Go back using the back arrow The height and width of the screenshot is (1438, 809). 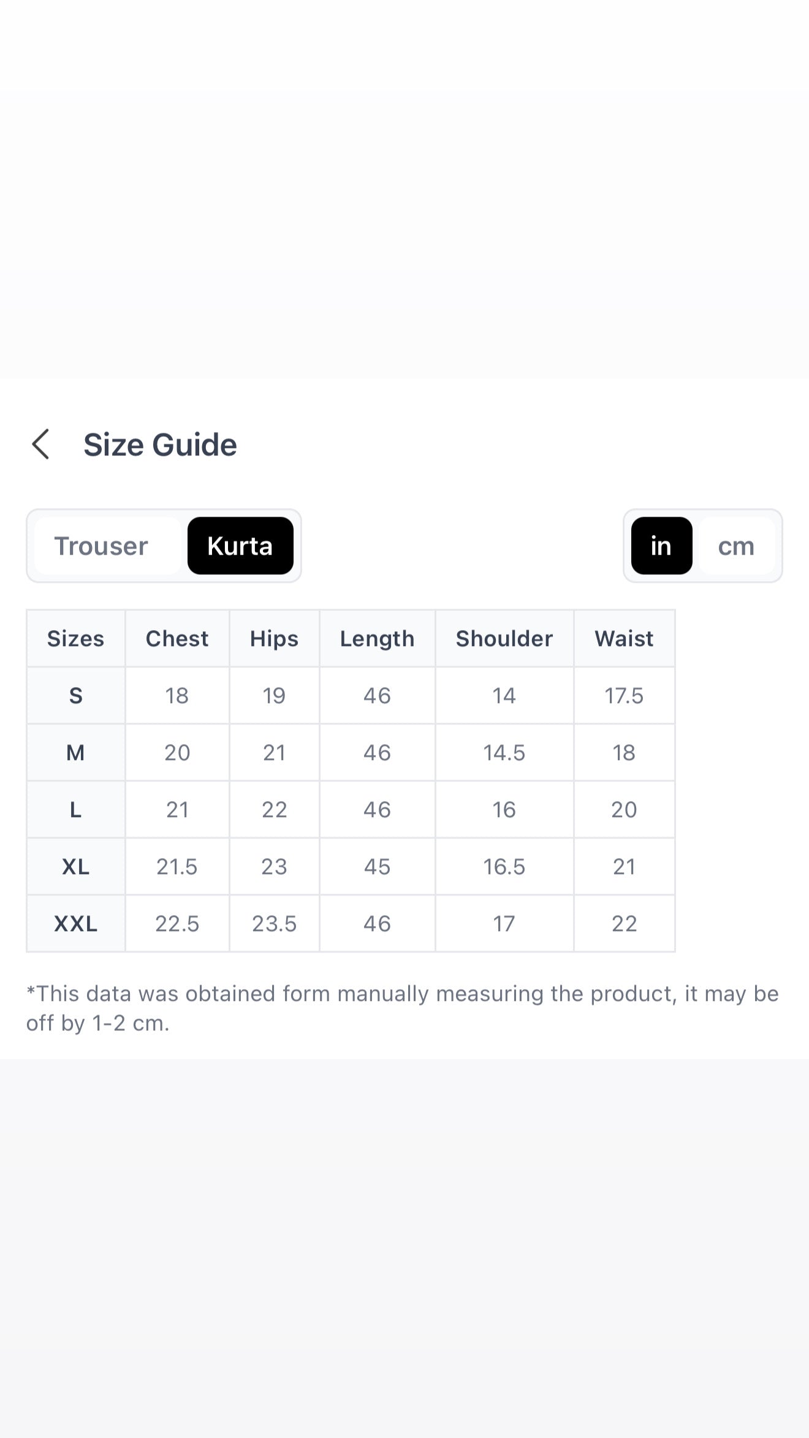pos(40,444)
